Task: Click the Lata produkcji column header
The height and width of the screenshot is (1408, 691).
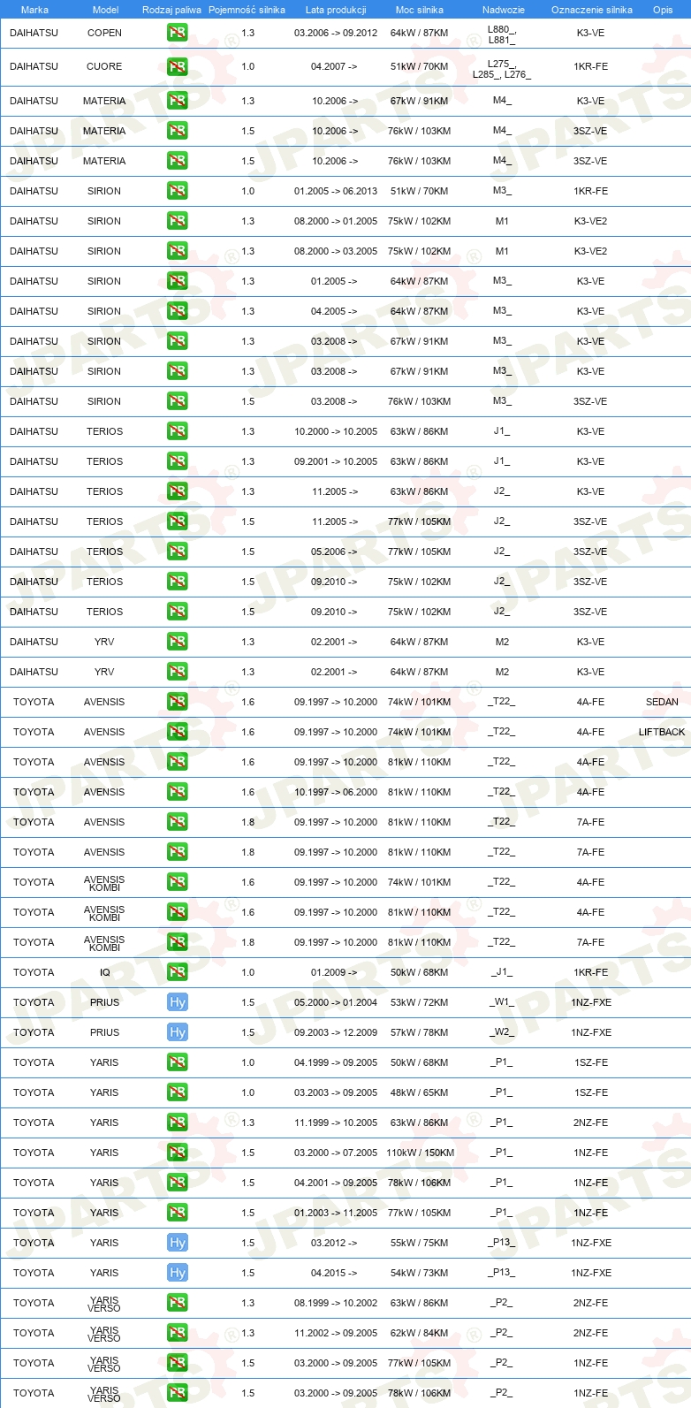Action: tap(336, 10)
